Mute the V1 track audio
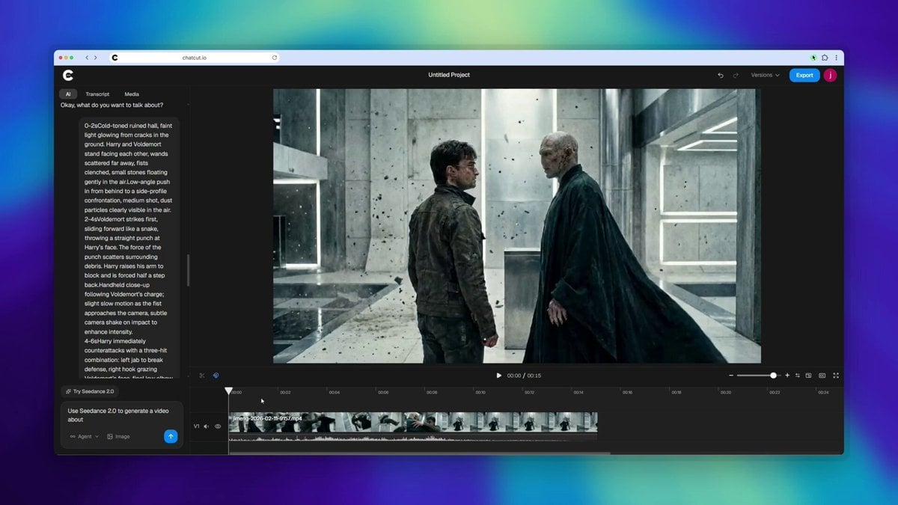This screenshot has height=505, width=898. tap(207, 426)
